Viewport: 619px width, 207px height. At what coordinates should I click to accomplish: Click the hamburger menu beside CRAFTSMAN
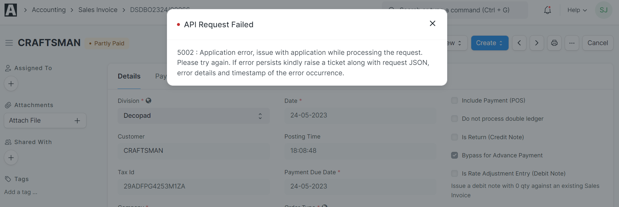pyautogui.click(x=9, y=43)
